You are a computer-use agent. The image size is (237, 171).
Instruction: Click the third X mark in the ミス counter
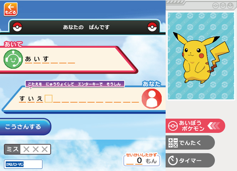[x=45, y=149]
